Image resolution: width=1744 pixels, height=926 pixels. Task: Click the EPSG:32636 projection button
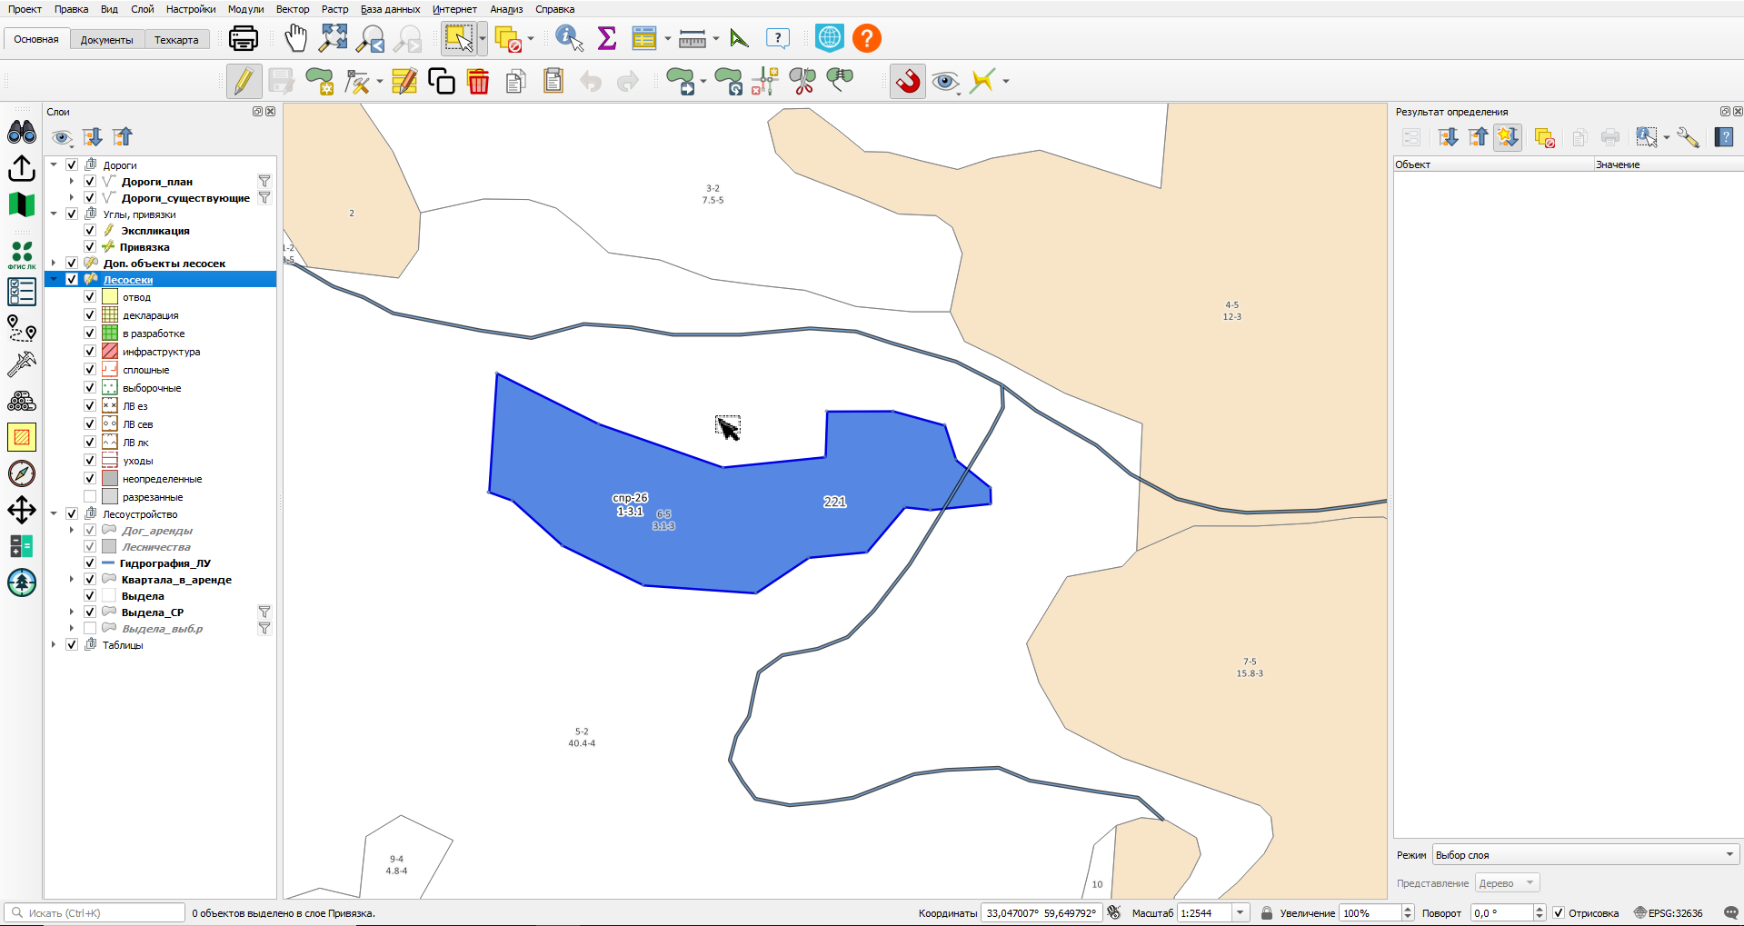click(x=1669, y=913)
